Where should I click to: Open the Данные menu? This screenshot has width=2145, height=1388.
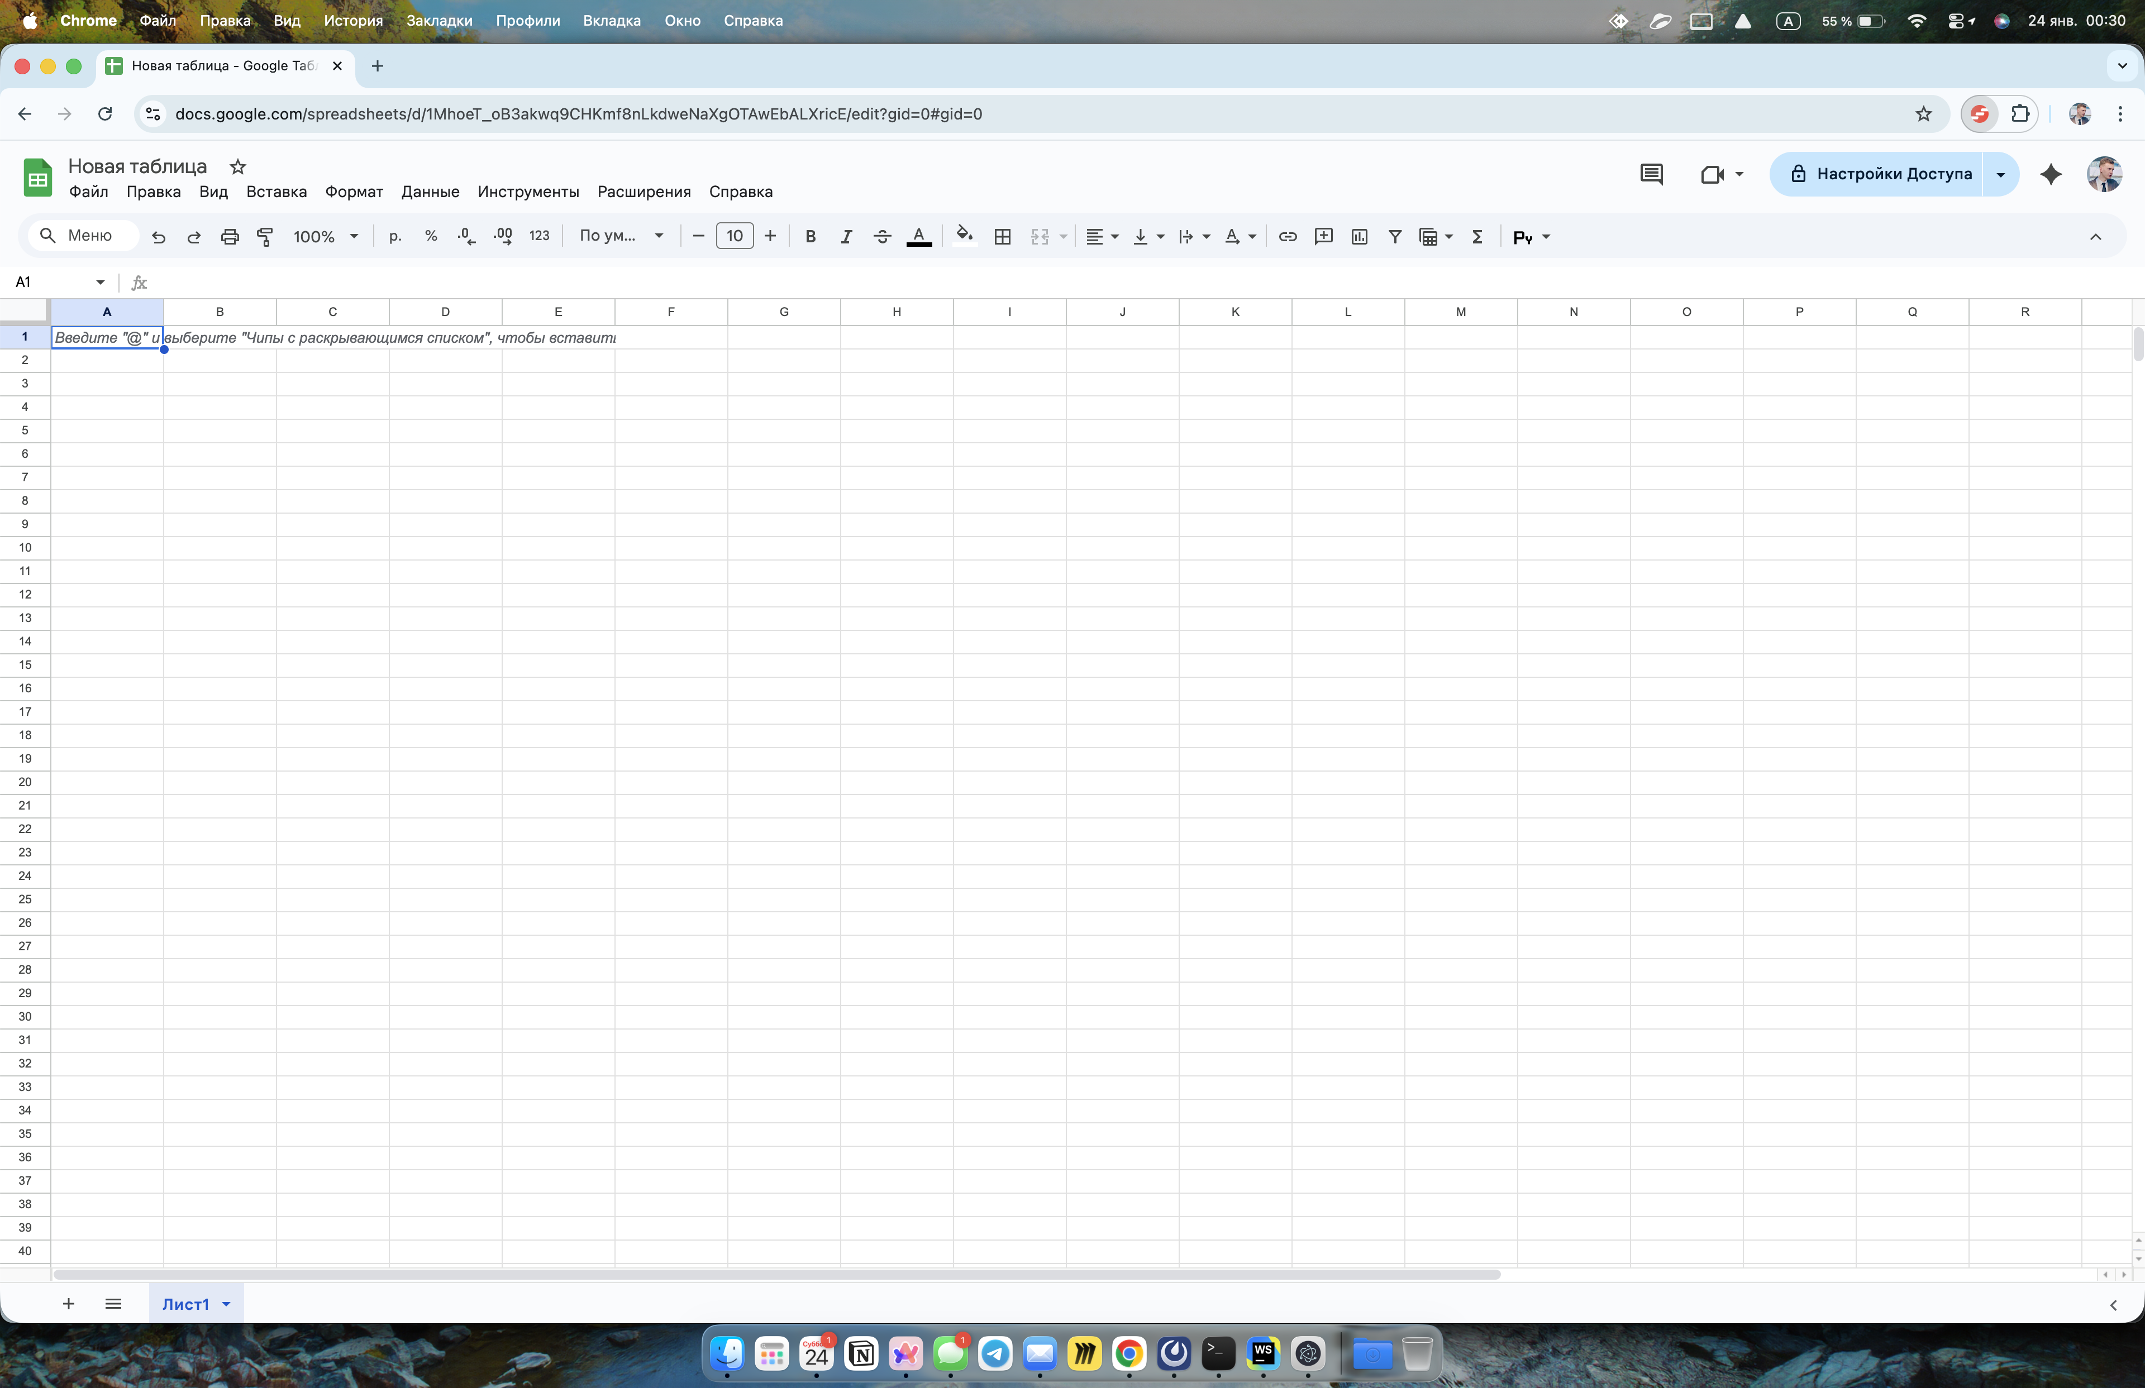tap(430, 192)
